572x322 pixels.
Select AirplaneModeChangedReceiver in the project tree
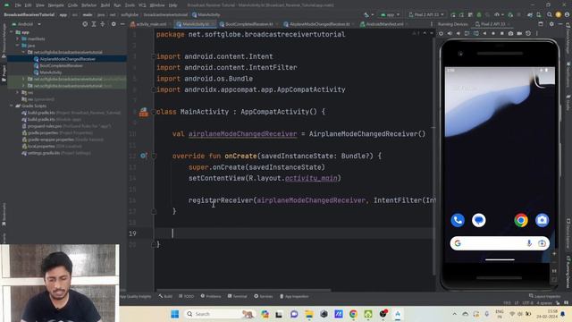click(64, 59)
